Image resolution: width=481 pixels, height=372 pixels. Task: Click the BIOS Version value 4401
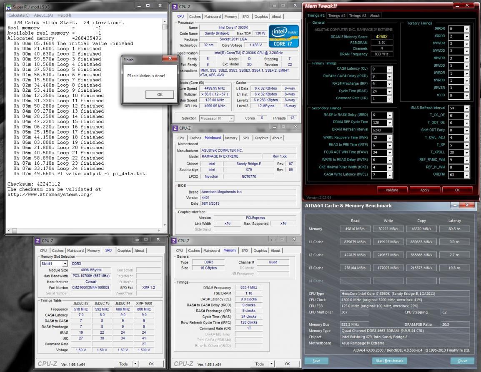pos(248,198)
